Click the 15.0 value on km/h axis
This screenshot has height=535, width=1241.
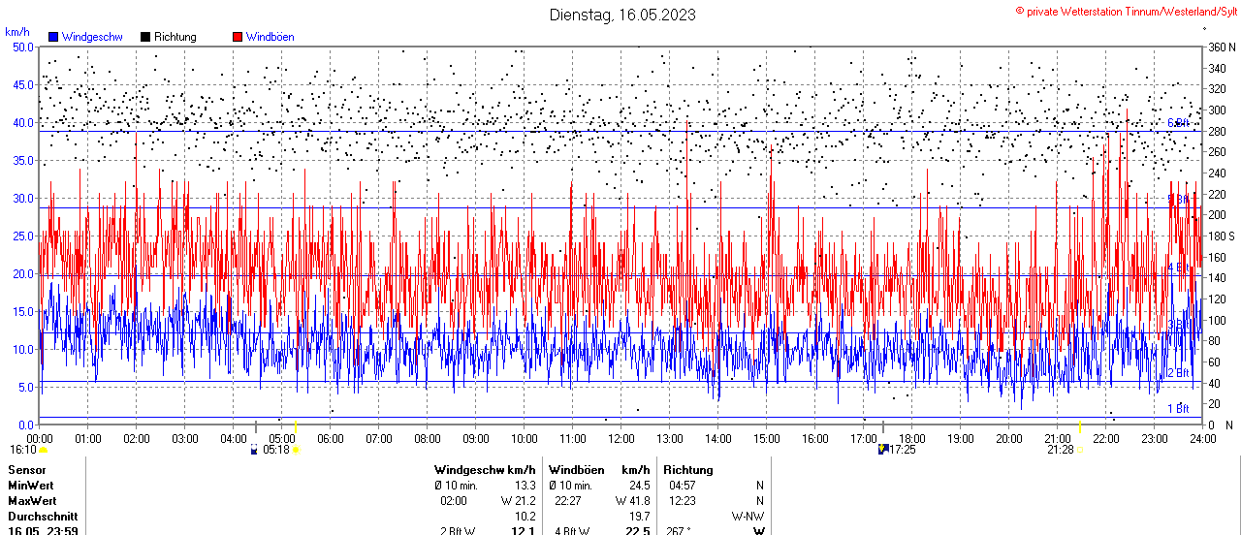pos(22,311)
